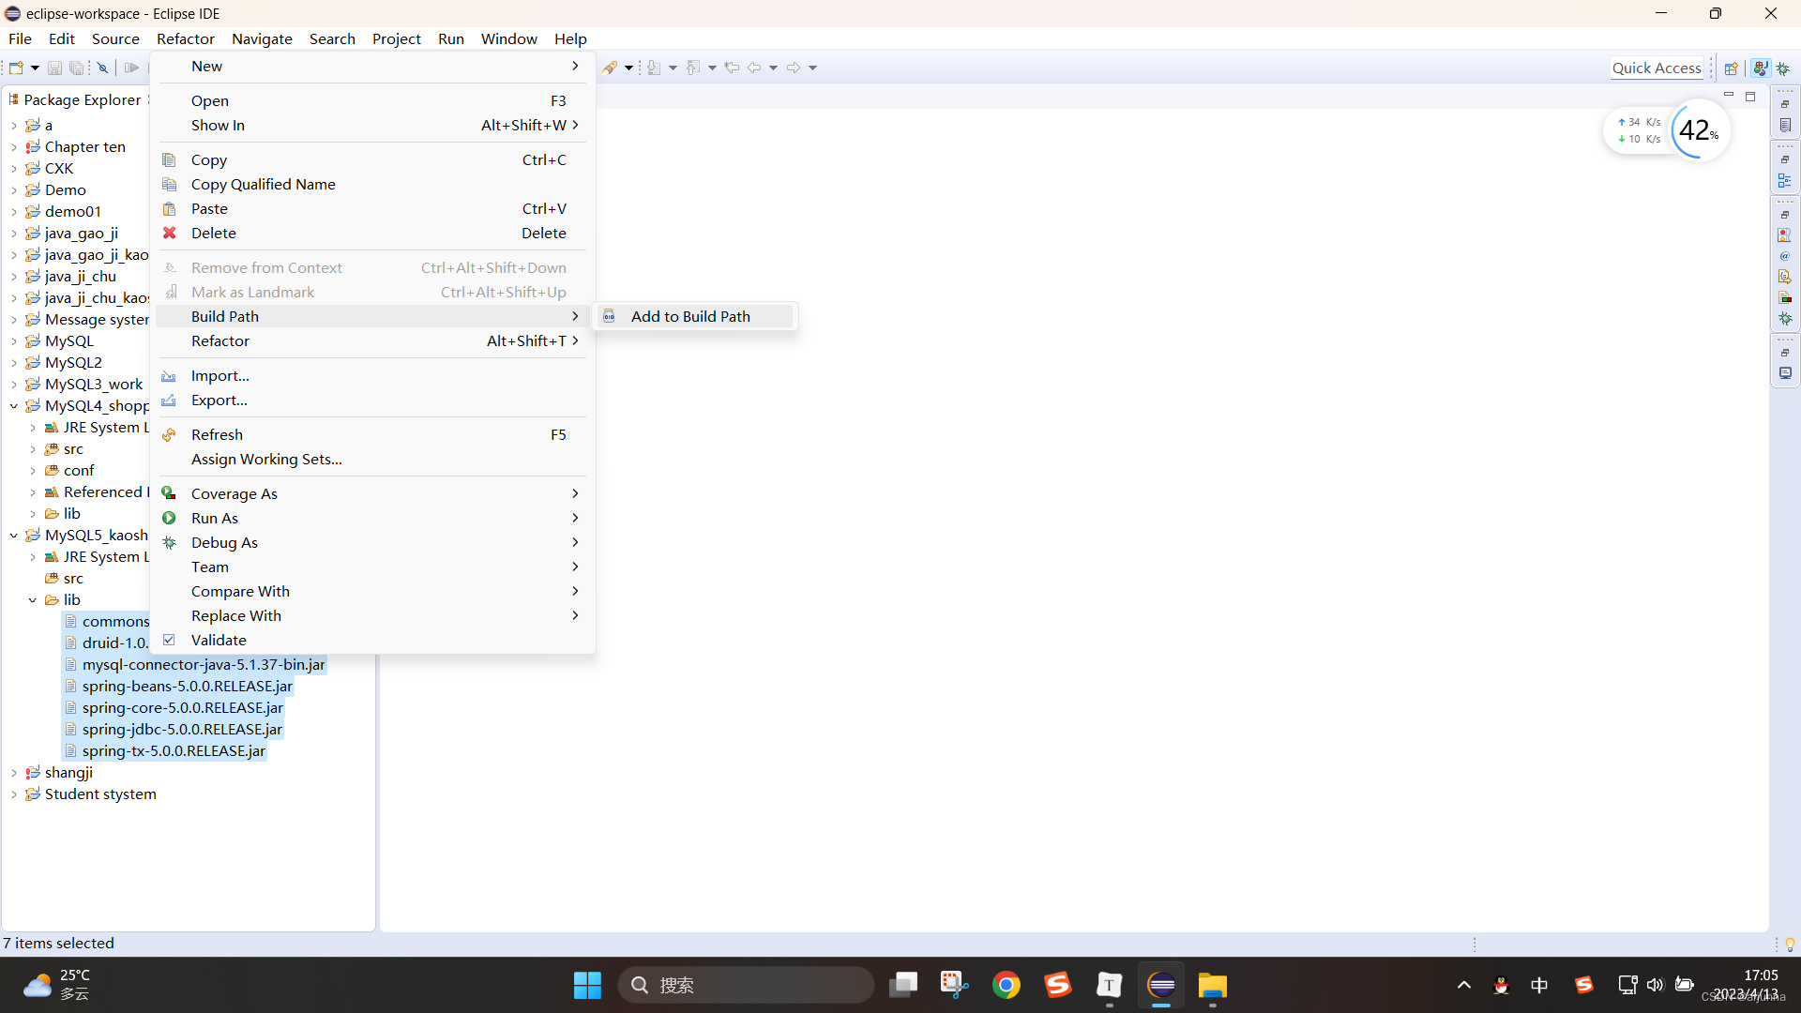Click the Refresh icon in context menu
Image resolution: width=1801 pixels, height=1013 pixels.
[170, 434]
